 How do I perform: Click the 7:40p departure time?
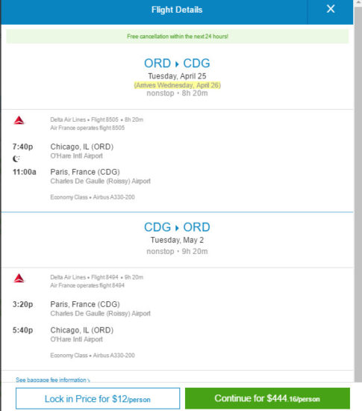point(23,146)
